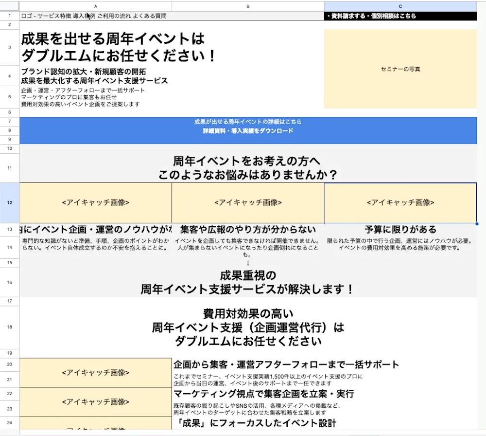Click text 企画・運営・アフターフォローまで一括サポート

83,91
